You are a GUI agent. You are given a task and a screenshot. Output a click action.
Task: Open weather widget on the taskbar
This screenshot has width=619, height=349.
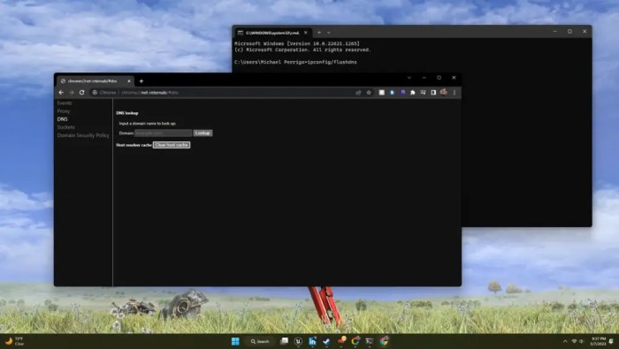(15, 341)
